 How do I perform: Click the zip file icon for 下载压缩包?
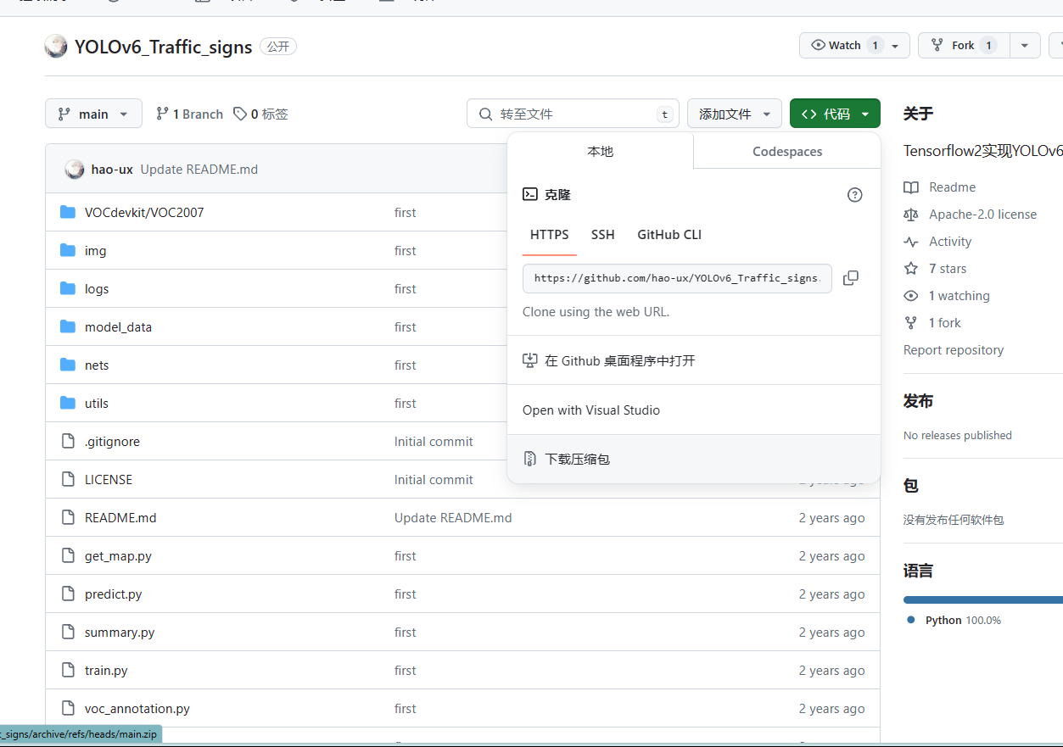pyautogui.click(x=530, y=459)
